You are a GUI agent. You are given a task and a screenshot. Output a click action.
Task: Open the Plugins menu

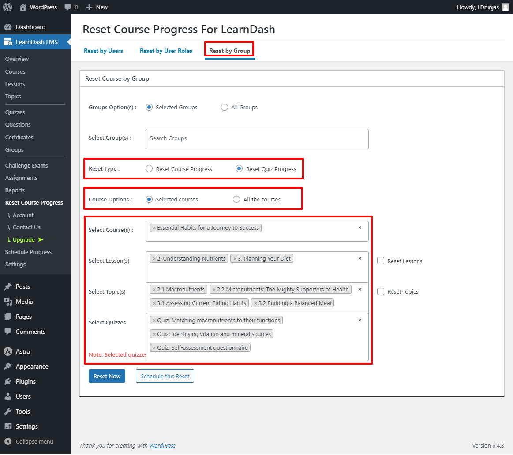click(35, 382)
